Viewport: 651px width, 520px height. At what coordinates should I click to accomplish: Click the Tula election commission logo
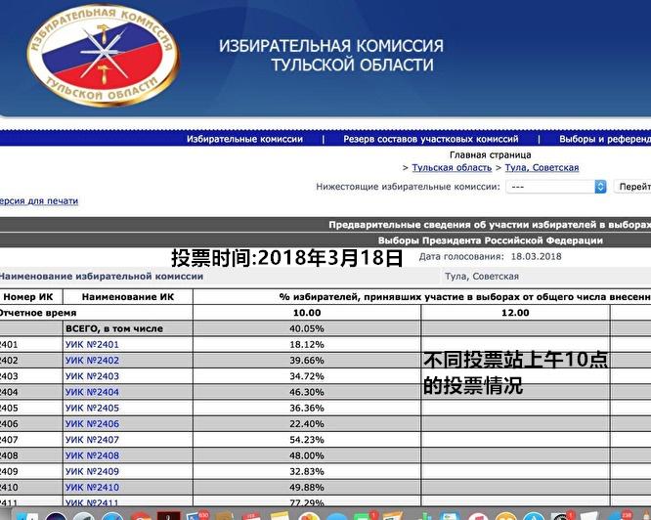pos(103,55)
